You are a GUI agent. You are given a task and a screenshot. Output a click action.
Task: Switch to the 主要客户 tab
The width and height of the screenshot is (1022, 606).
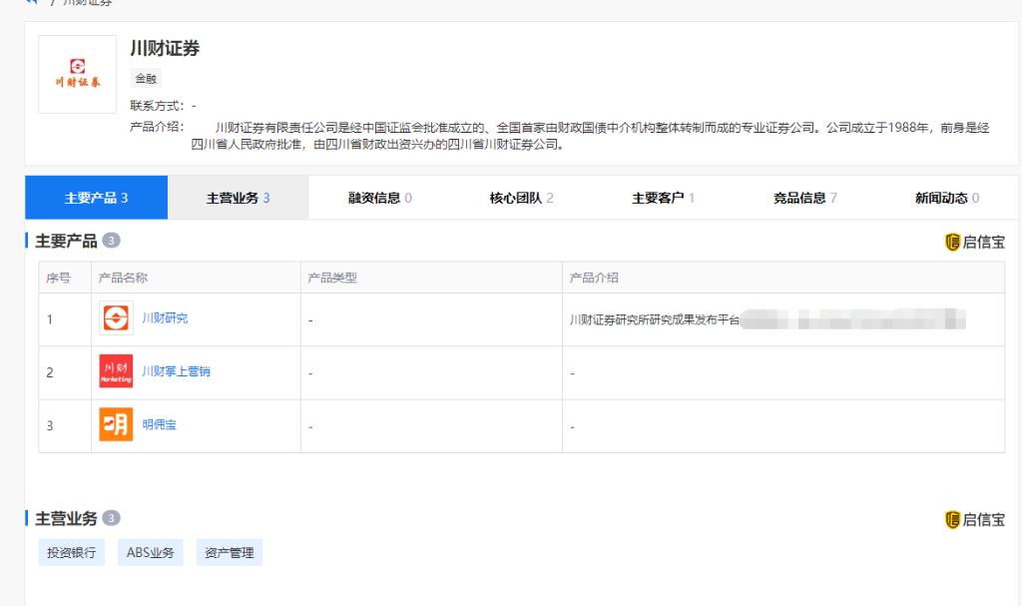click(663, 198)
